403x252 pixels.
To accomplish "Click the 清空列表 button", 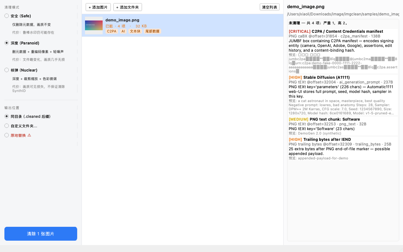I will pos(270,7).
